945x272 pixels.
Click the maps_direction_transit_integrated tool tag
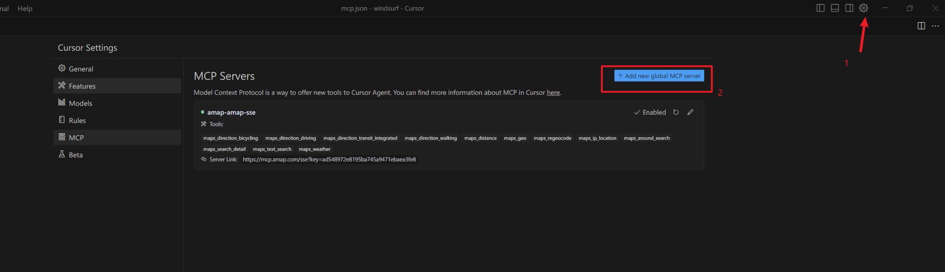(361, 138)
